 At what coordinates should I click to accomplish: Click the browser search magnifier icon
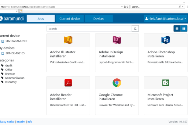pyautogui.click(x=180, y=7)
